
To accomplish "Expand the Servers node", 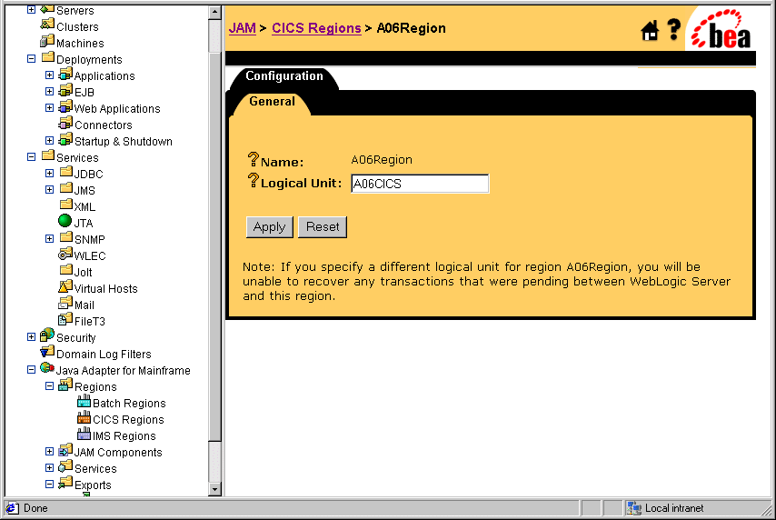I will 31,9.
